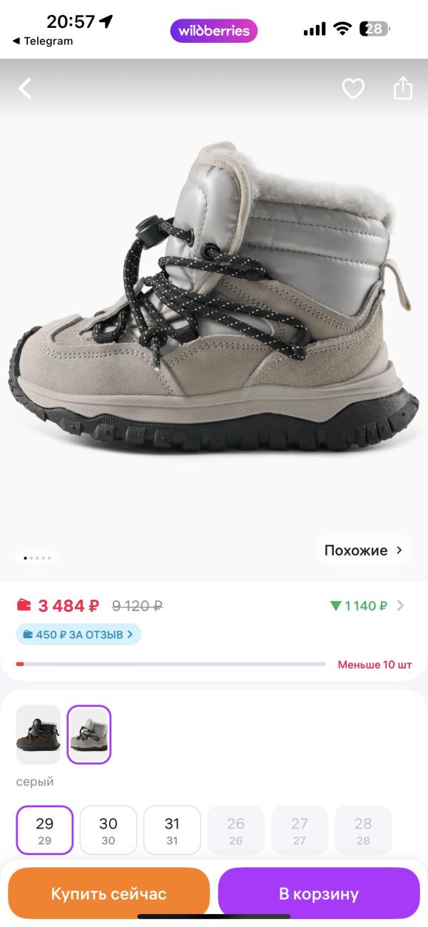Tap the battery indicator in status bar
428x927 pixels.
pyautogui.click(x=375, y=29)
